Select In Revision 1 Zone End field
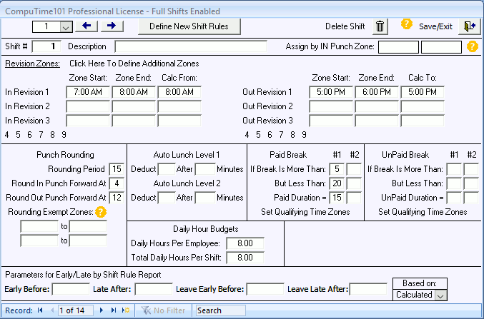484x319 pixels. pos(134,92)
